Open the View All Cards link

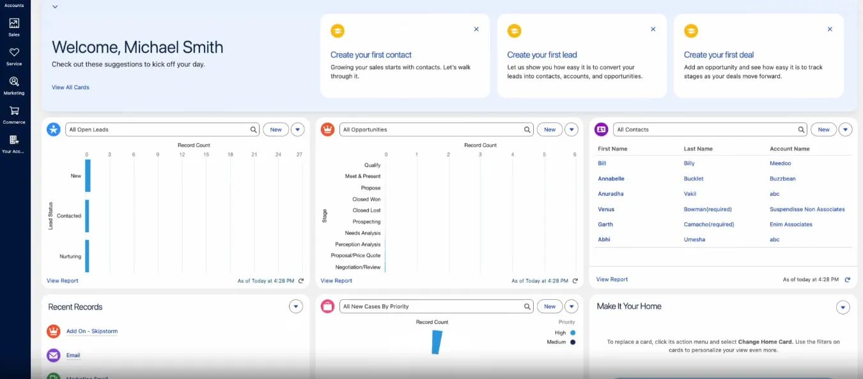(70, 87)
